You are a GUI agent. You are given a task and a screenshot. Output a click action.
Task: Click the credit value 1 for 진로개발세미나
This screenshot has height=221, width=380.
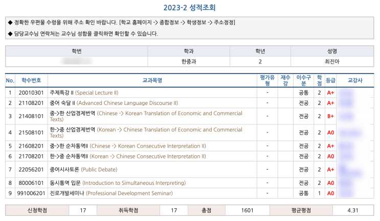[320, 194]
